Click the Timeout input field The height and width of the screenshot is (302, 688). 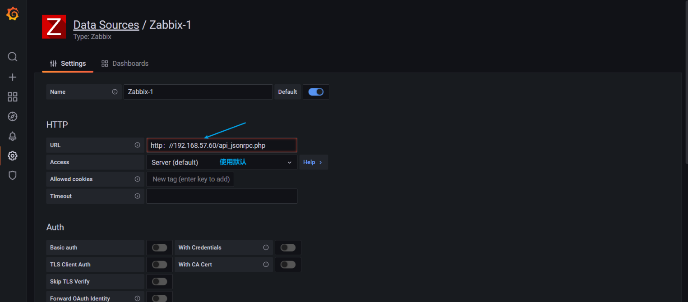222,196
